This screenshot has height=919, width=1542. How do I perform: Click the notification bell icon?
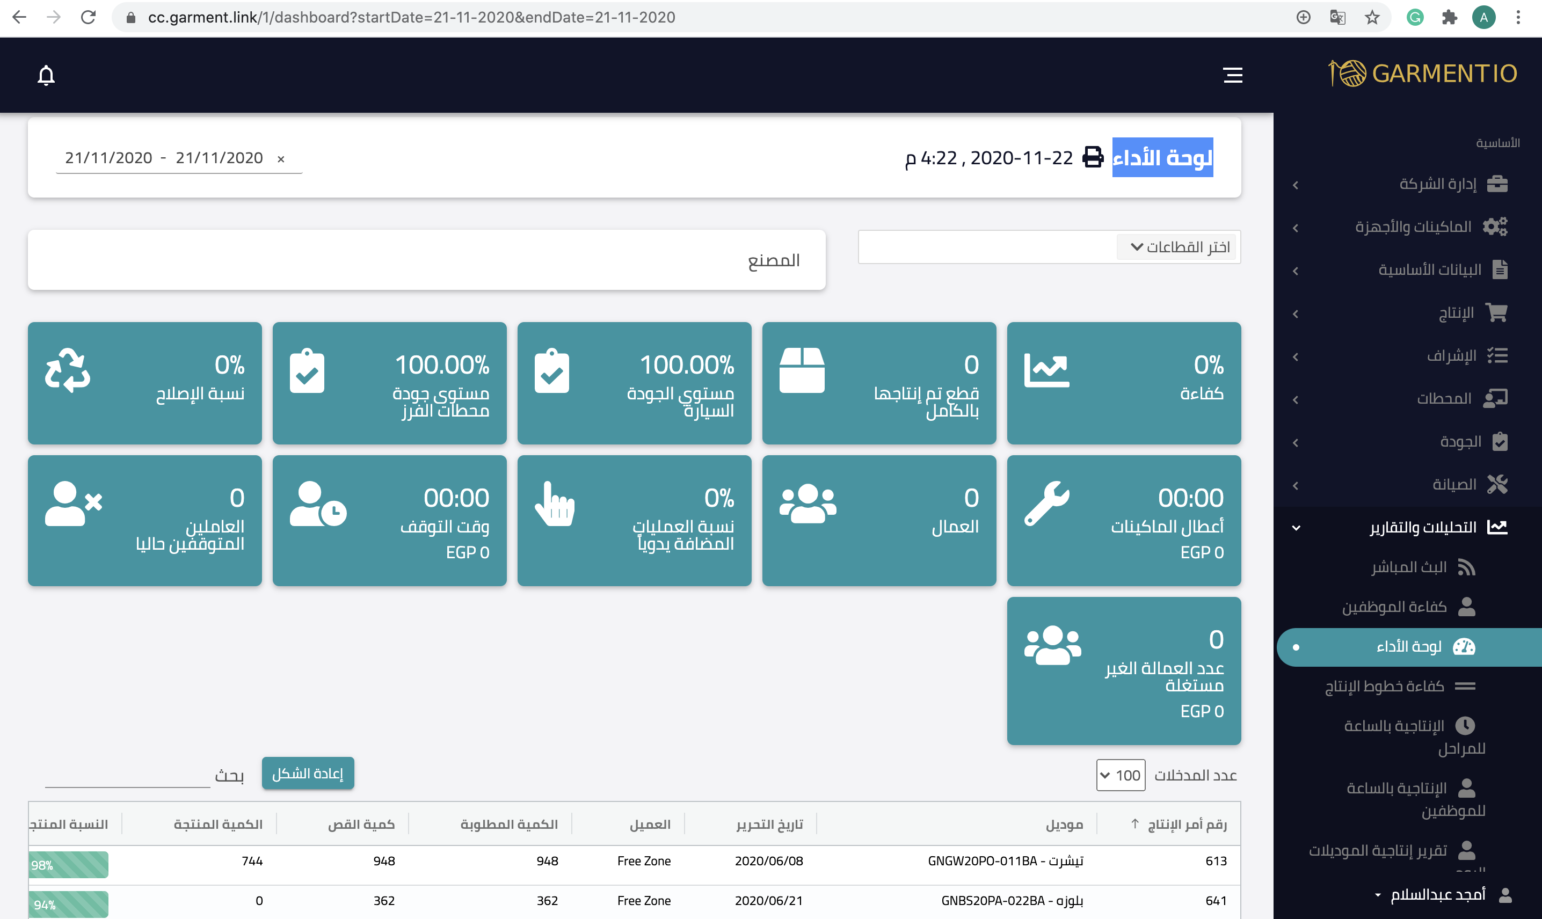tap(47, 75)
